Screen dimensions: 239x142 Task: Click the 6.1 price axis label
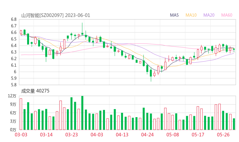pyautogui.click(x=14, y=65)
